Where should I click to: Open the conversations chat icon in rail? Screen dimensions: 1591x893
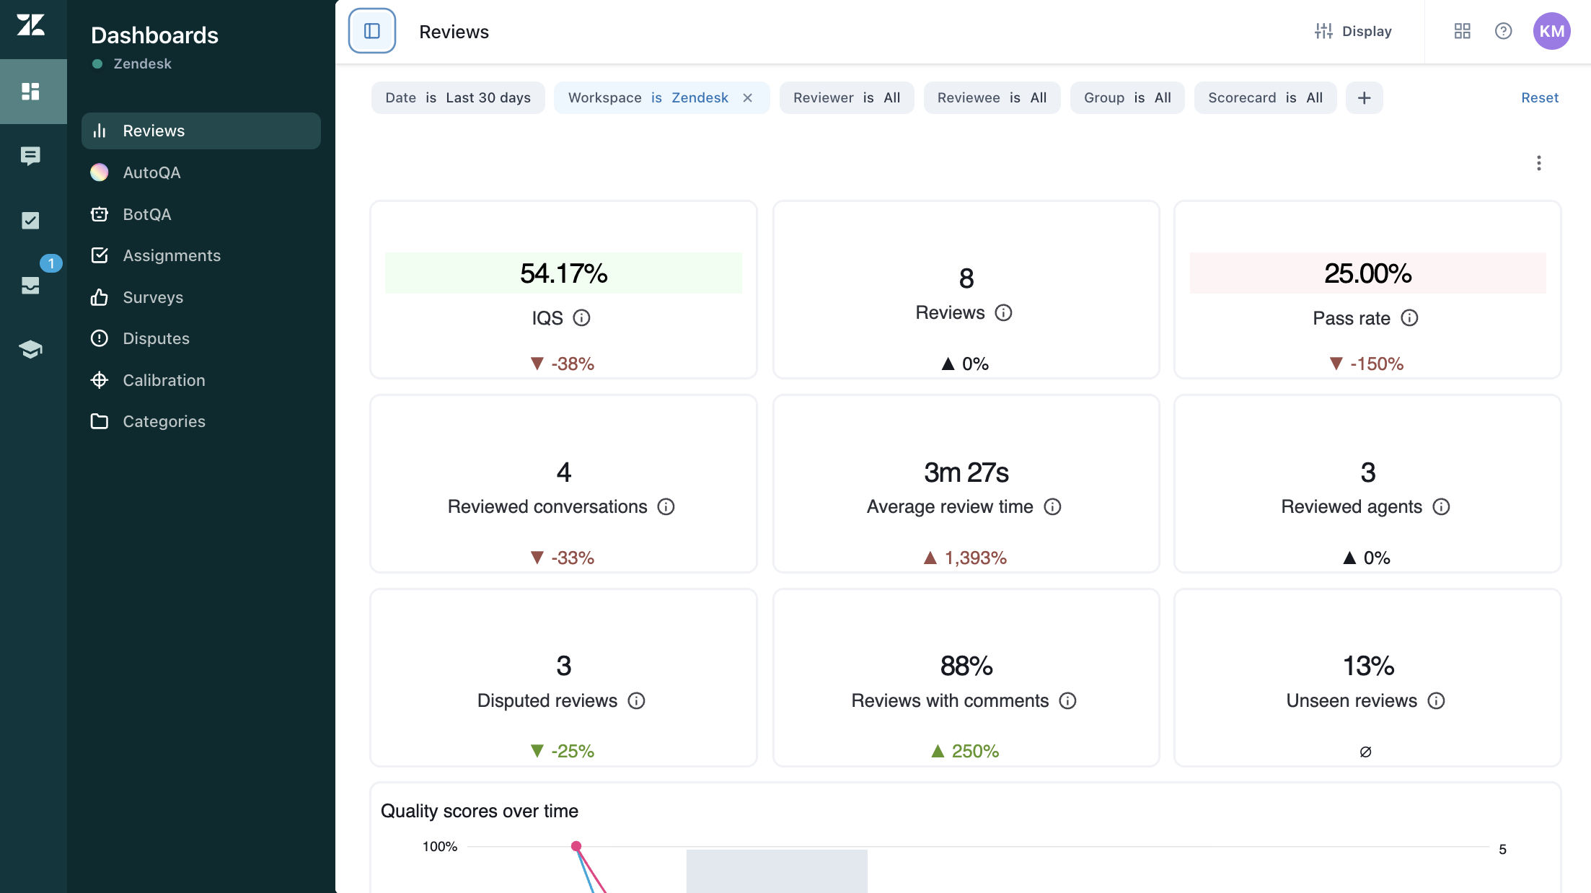click(x=30, y=156)
